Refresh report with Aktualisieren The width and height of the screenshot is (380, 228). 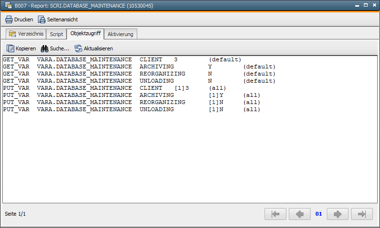[94, 48]
